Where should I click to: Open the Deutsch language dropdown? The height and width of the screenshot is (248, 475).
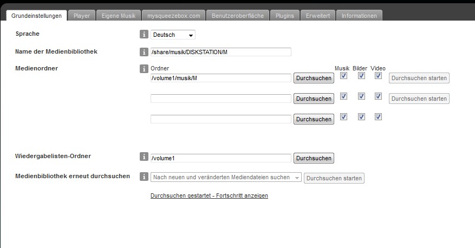pyautogui.click(x=173, y=35)
